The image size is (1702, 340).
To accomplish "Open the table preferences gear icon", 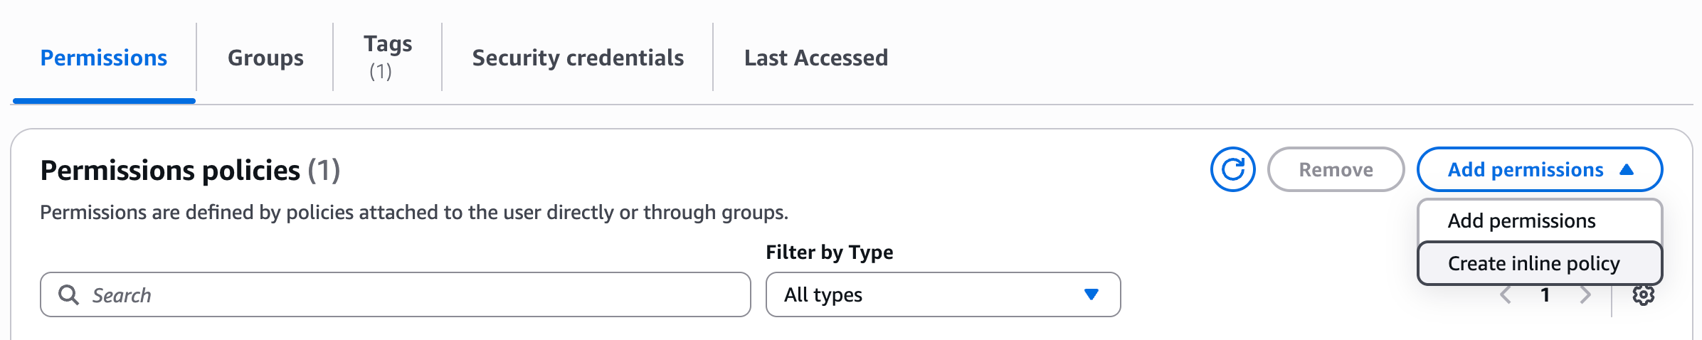I will [x=1643, y=295].
